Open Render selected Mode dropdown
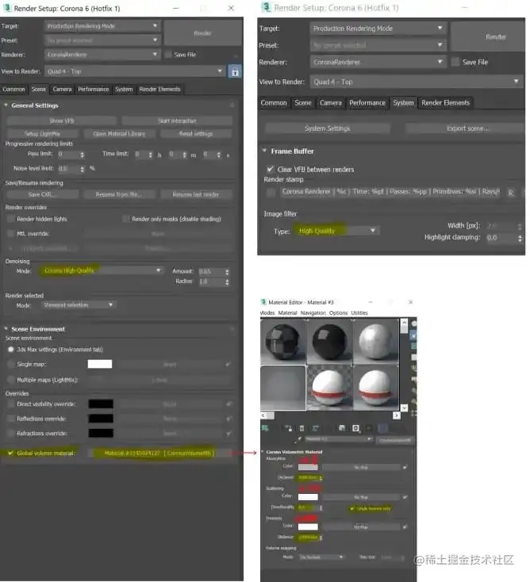 [x=78, y=304]
